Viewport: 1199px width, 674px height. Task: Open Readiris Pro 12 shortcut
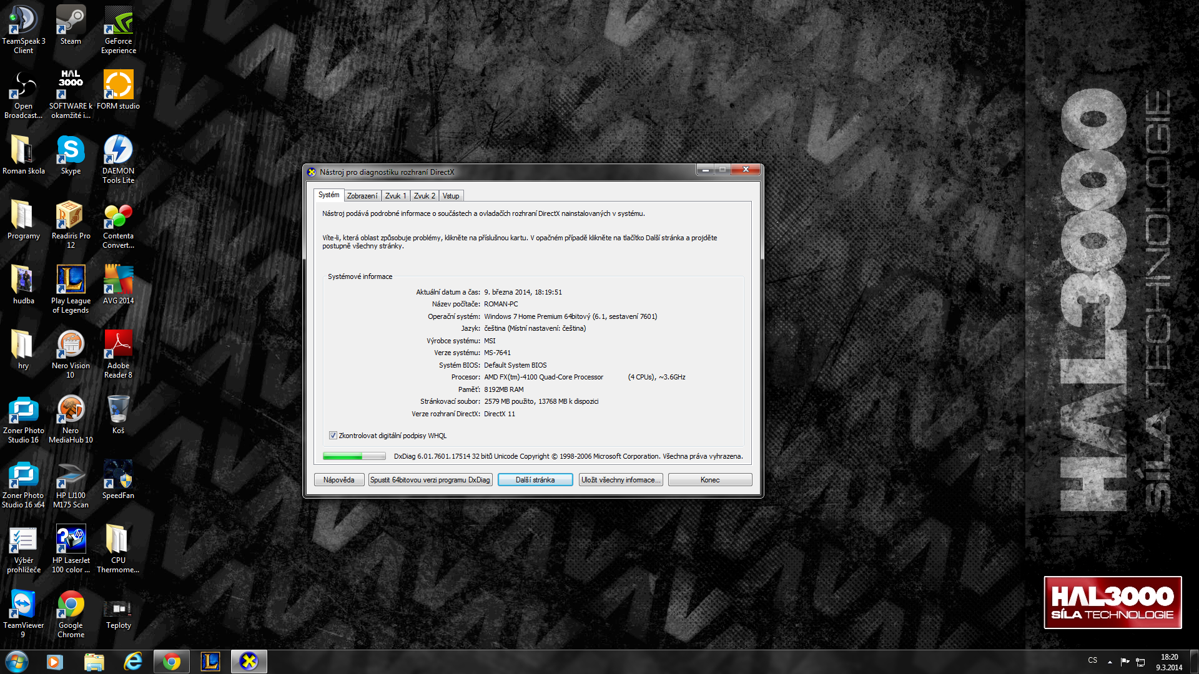[x=71, y=224]
